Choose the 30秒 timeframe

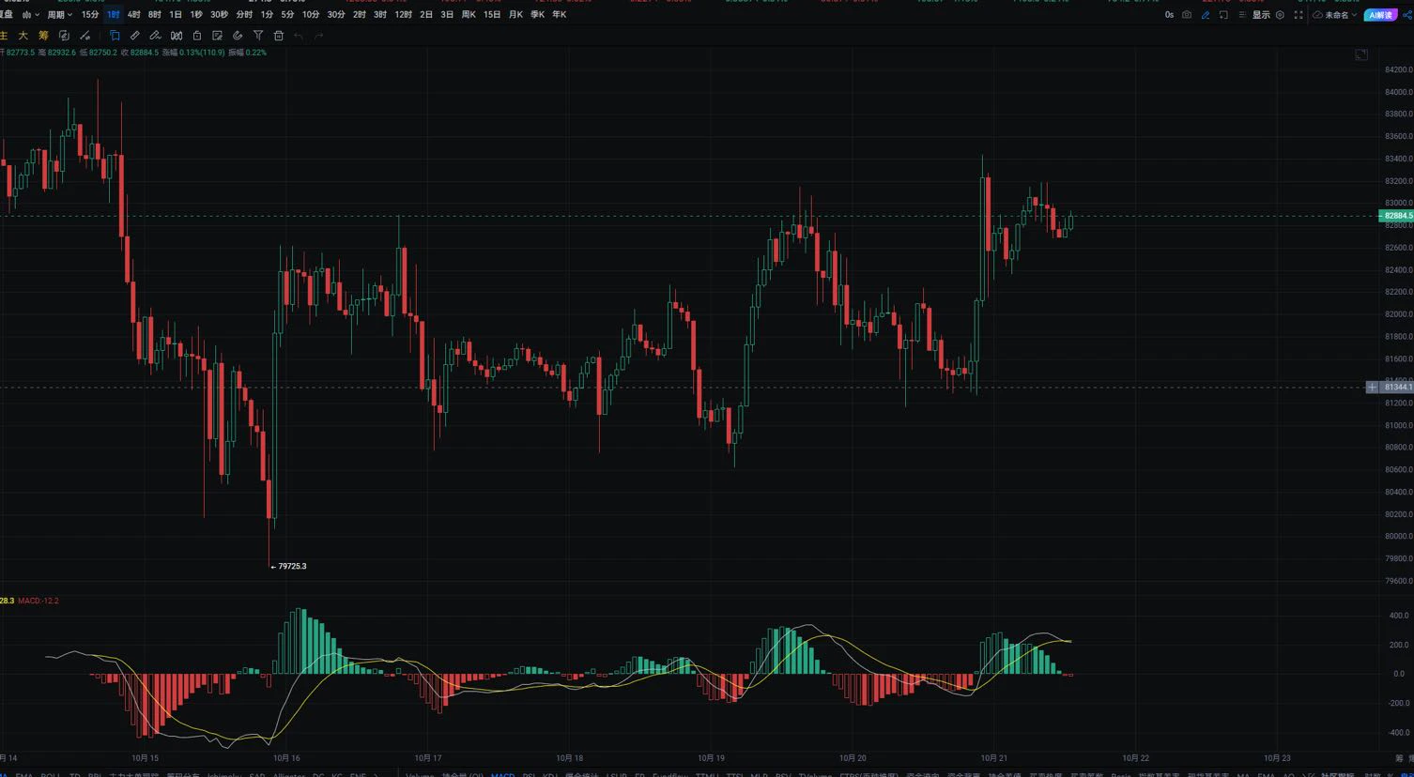point(219,15)
